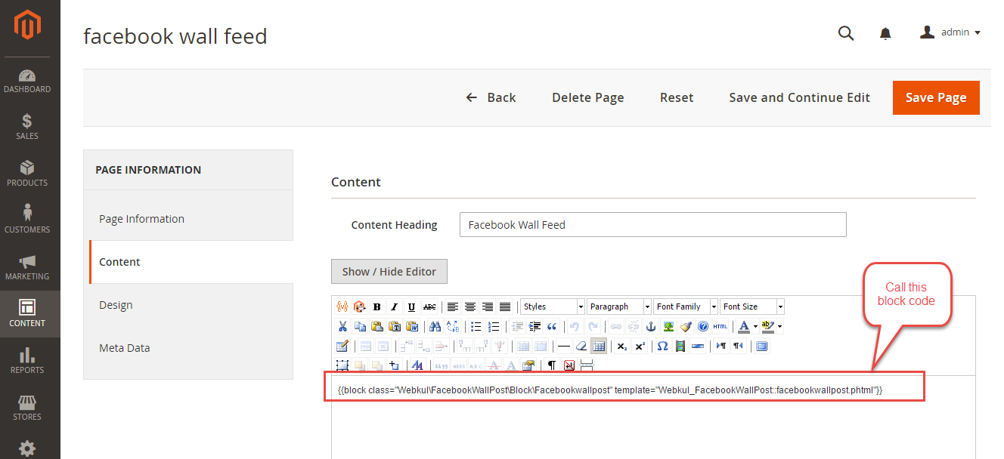The height and width of the screenshot is (459, 1004).
Task: Open Find binoculars tool
Action: [435, 326]
